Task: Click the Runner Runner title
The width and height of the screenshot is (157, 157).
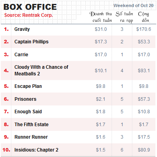Action: point(31,137)
